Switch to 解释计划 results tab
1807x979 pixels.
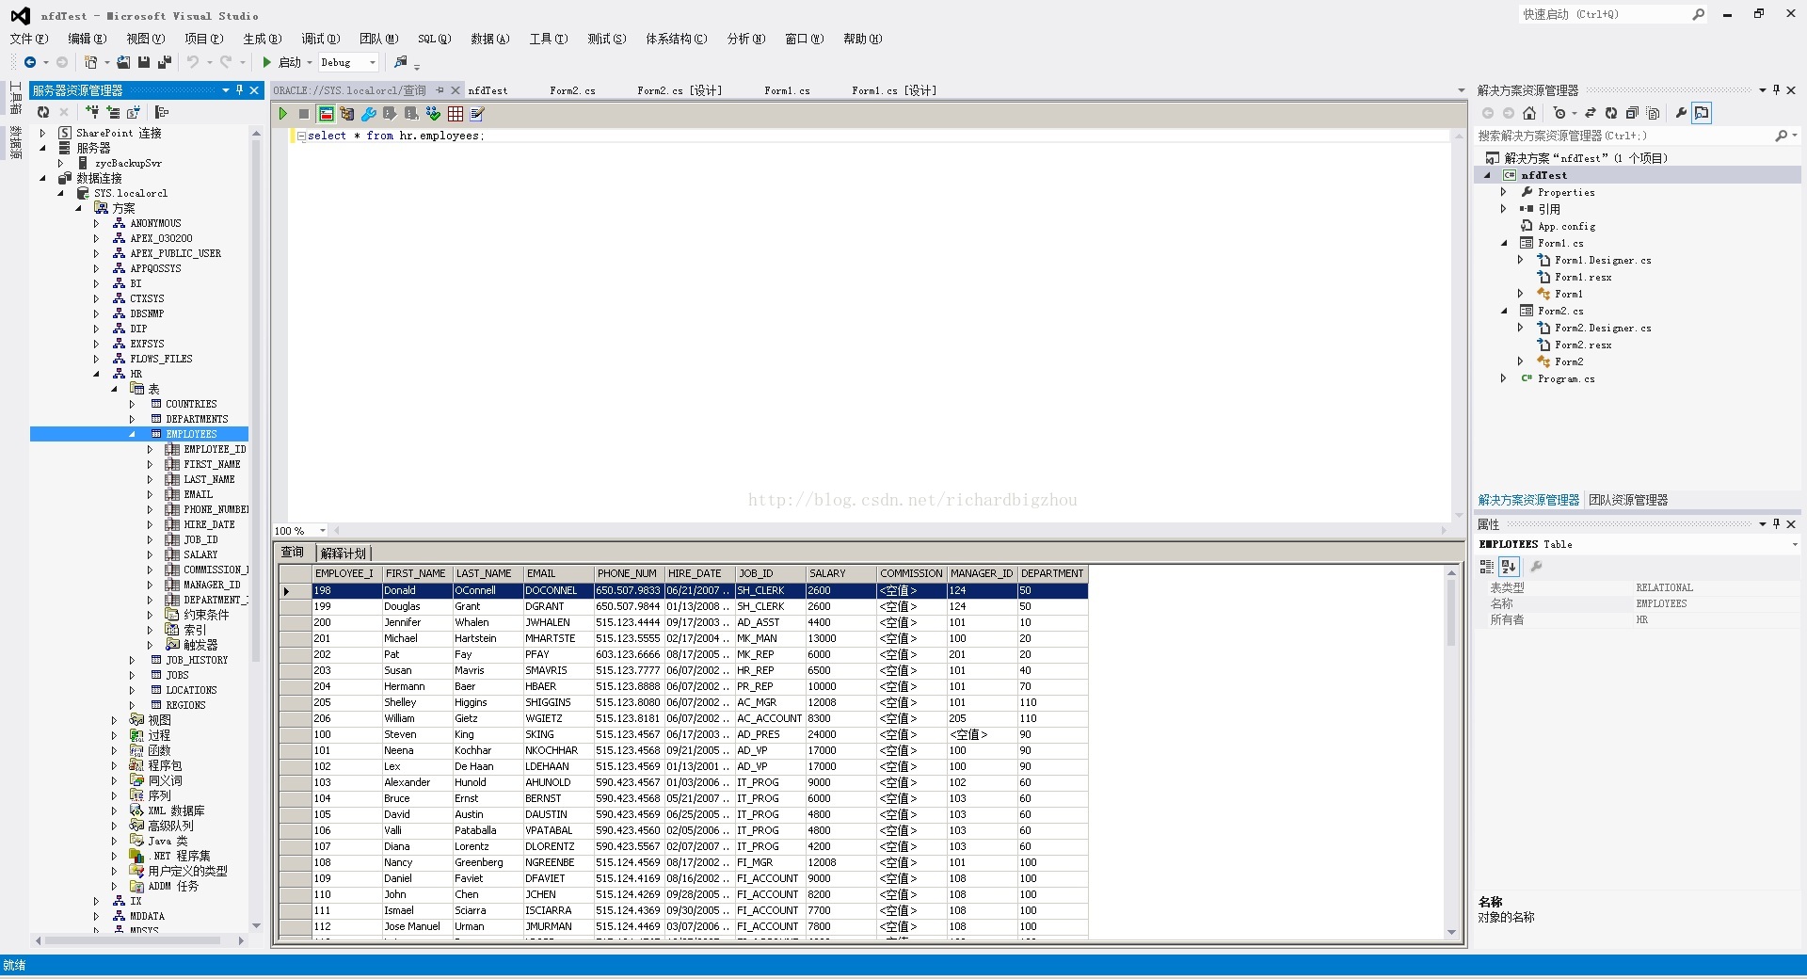[344, 553]
